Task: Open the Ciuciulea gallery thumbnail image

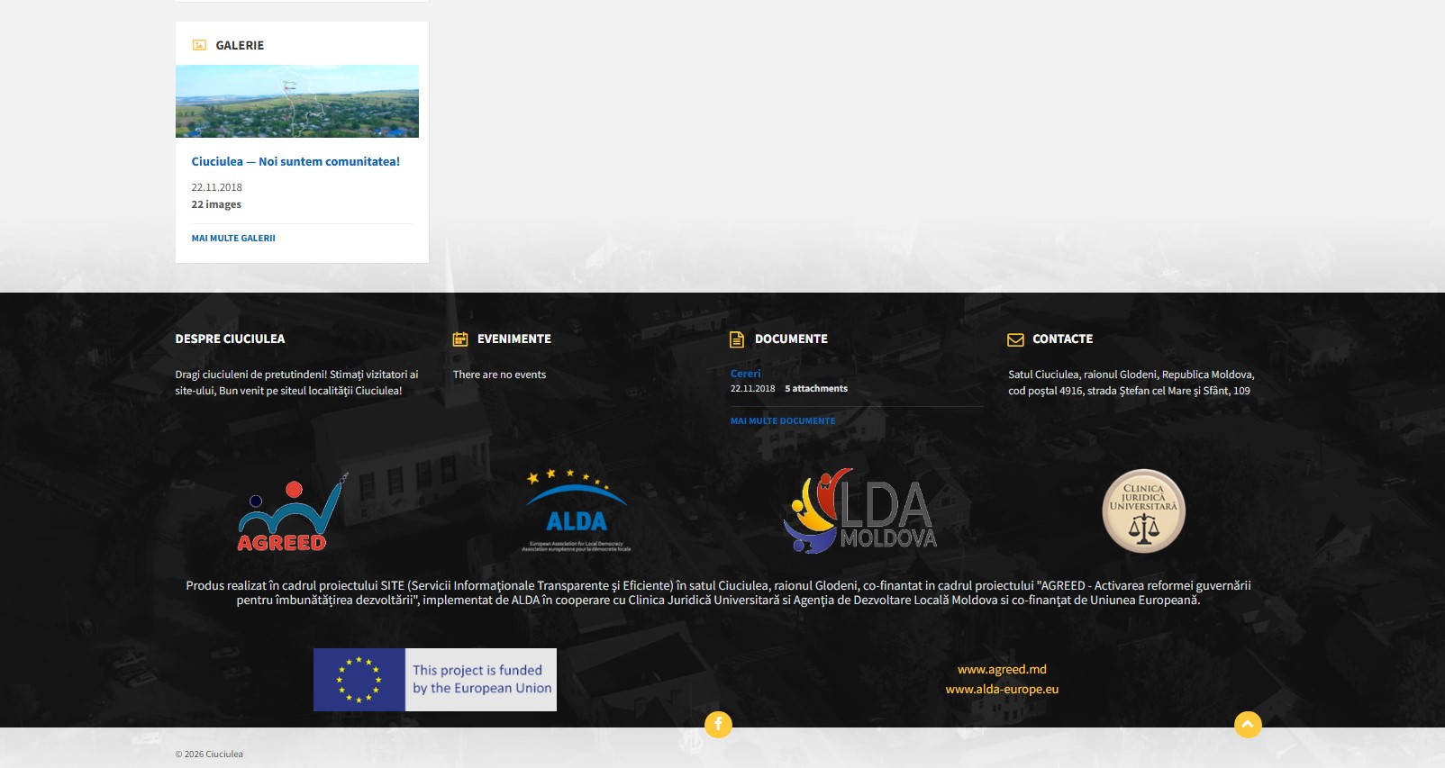Action: 297,101
